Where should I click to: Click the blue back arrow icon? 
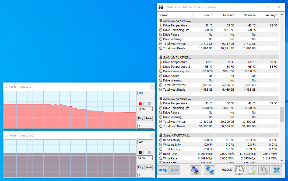161,170
